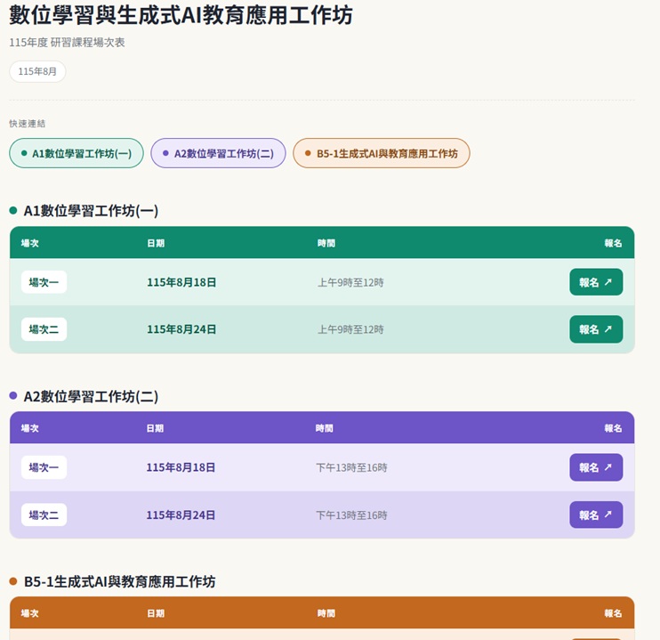Image resolution: width=660 pixels, height=640 pixels.
Task: Click the 場次二 badge in A2 table
Action: [x=44, y=514]
